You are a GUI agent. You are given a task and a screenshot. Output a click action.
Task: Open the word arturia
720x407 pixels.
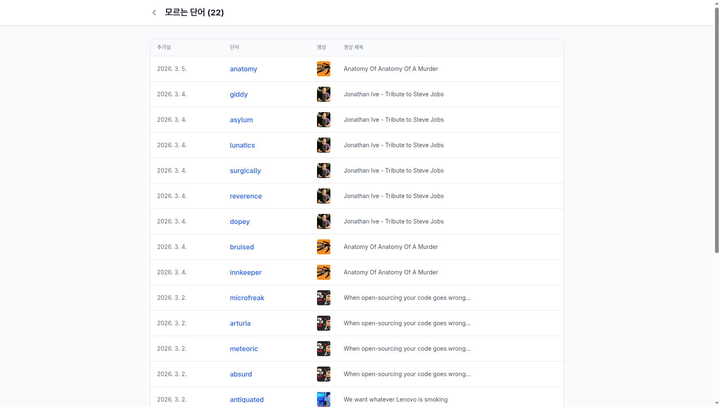240,323
